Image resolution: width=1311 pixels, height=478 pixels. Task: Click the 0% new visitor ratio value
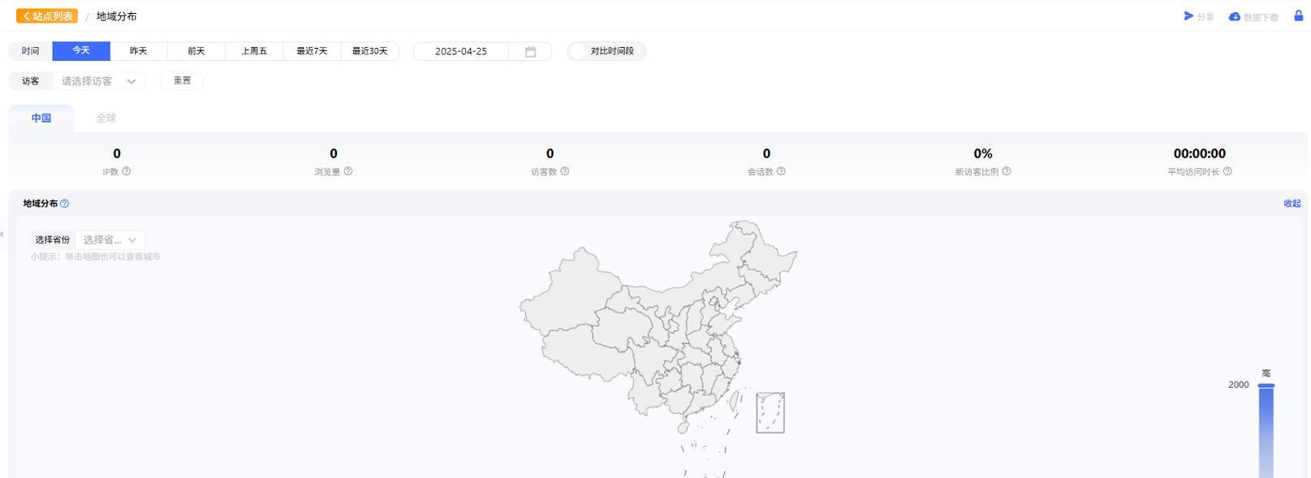click(983, 153)
